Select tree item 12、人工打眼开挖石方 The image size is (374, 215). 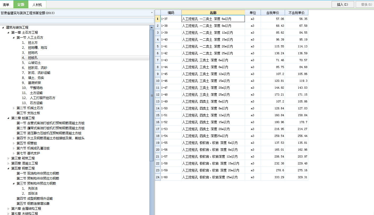point(39,98)
